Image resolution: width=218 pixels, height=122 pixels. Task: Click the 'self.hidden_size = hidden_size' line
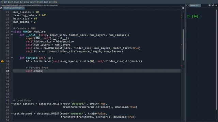pyautogui.click(x=50, y=41)
